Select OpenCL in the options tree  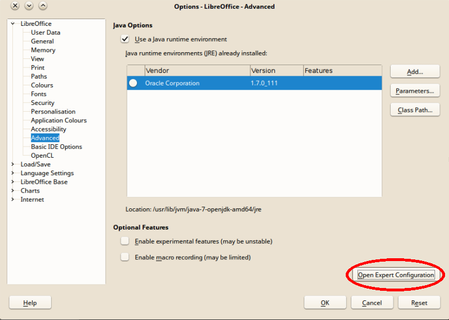click(42, 156)
